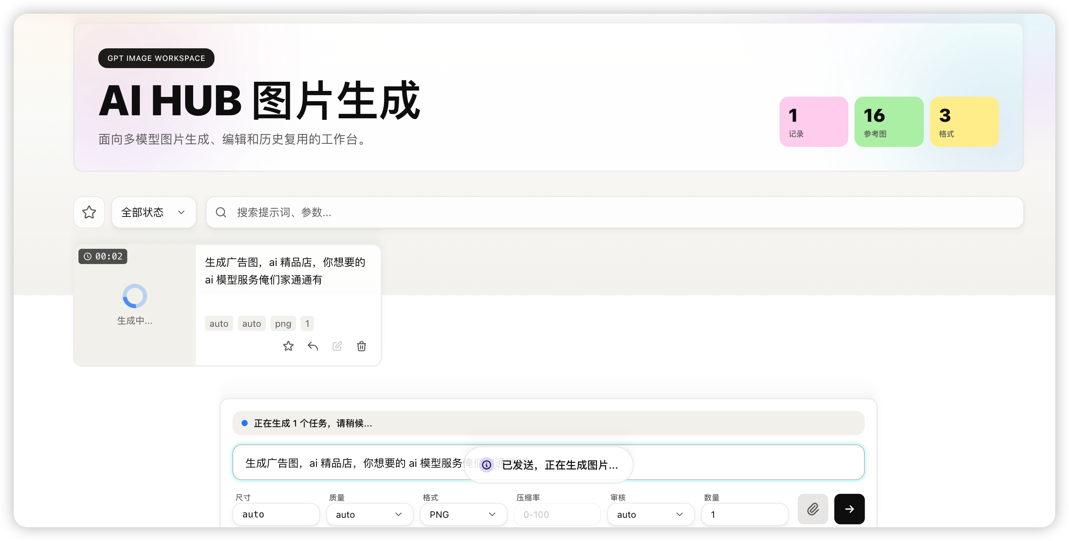Viewport: 1069px width, 541px height.
Task: Click the 生成中... status text
Action: pos(134,320)
